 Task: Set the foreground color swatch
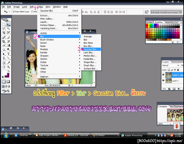[x=5, y=73]
